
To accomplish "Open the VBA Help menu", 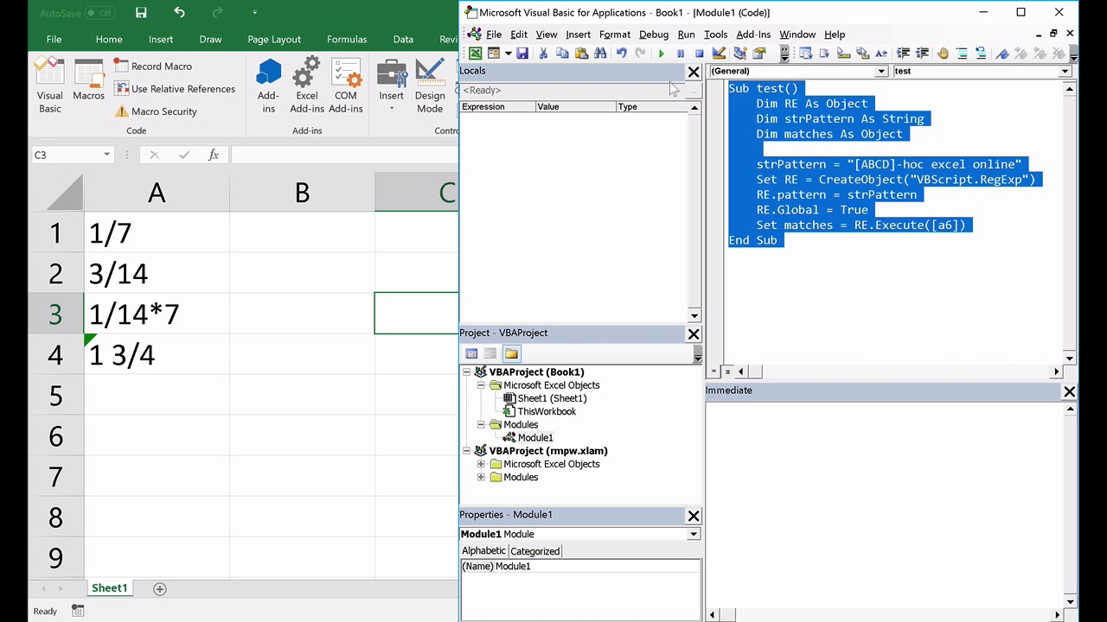I will (x=835, y=35).
